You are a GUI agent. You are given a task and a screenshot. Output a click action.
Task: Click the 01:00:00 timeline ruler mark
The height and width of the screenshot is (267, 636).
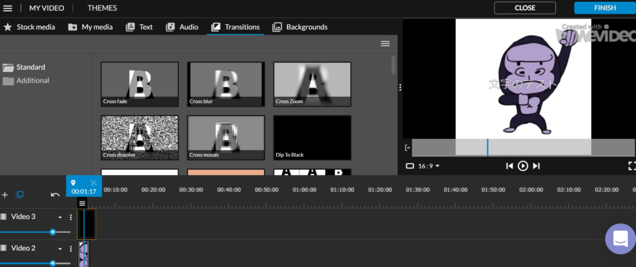[304, 190]
